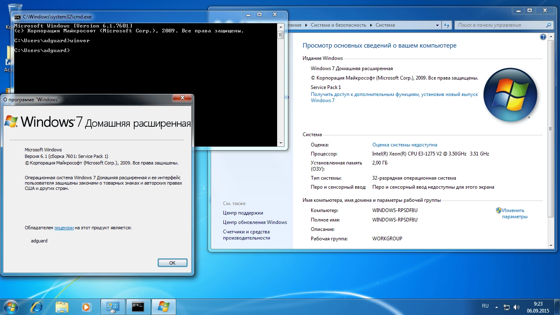Select '32-разрядная операционная система' text
Viewport: 560px width, 315px height.
tap(414, 178)
